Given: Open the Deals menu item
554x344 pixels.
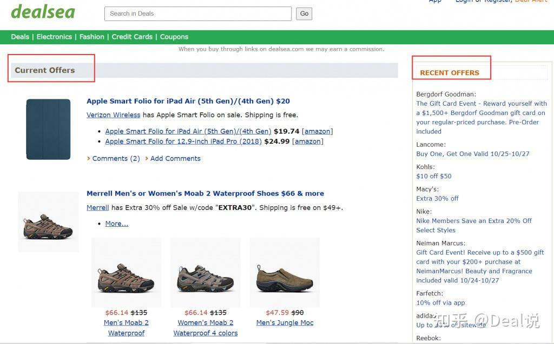Looking at the screenshot, I should 20,37.
